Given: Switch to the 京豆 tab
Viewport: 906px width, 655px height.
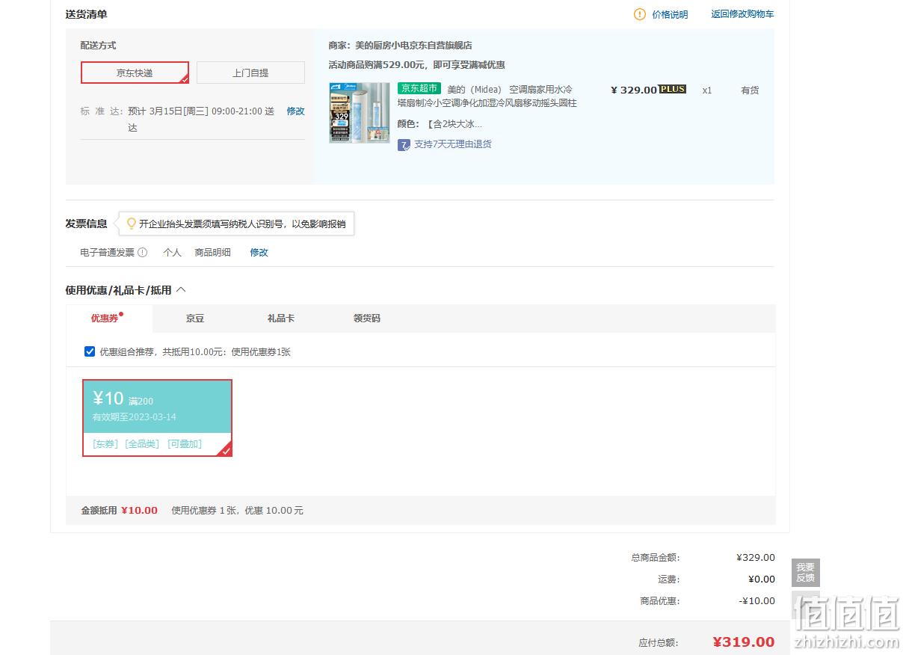Looking at the screenshot, I should (x=195, y=319).
